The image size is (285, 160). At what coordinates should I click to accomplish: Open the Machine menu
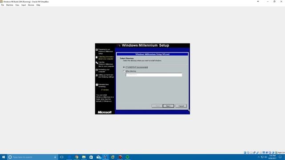click(10, 5)
